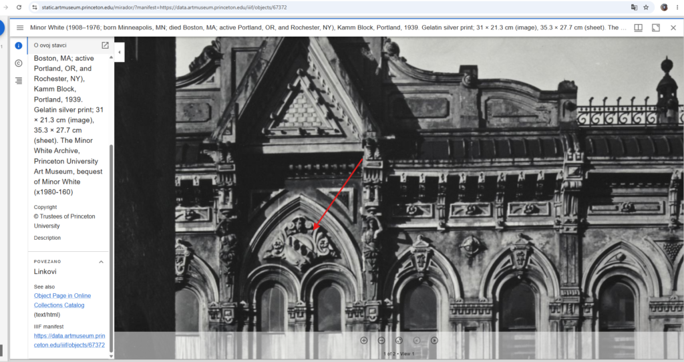Zoom out of the photograph
The image size is (684, 362).
381,340
